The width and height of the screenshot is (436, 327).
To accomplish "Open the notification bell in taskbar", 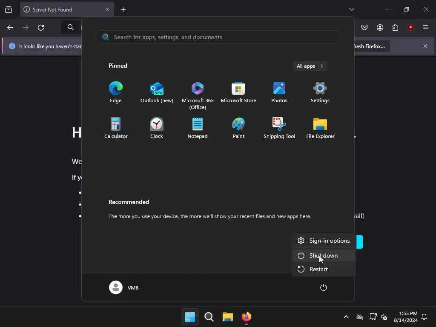I will tap(424, 317).
